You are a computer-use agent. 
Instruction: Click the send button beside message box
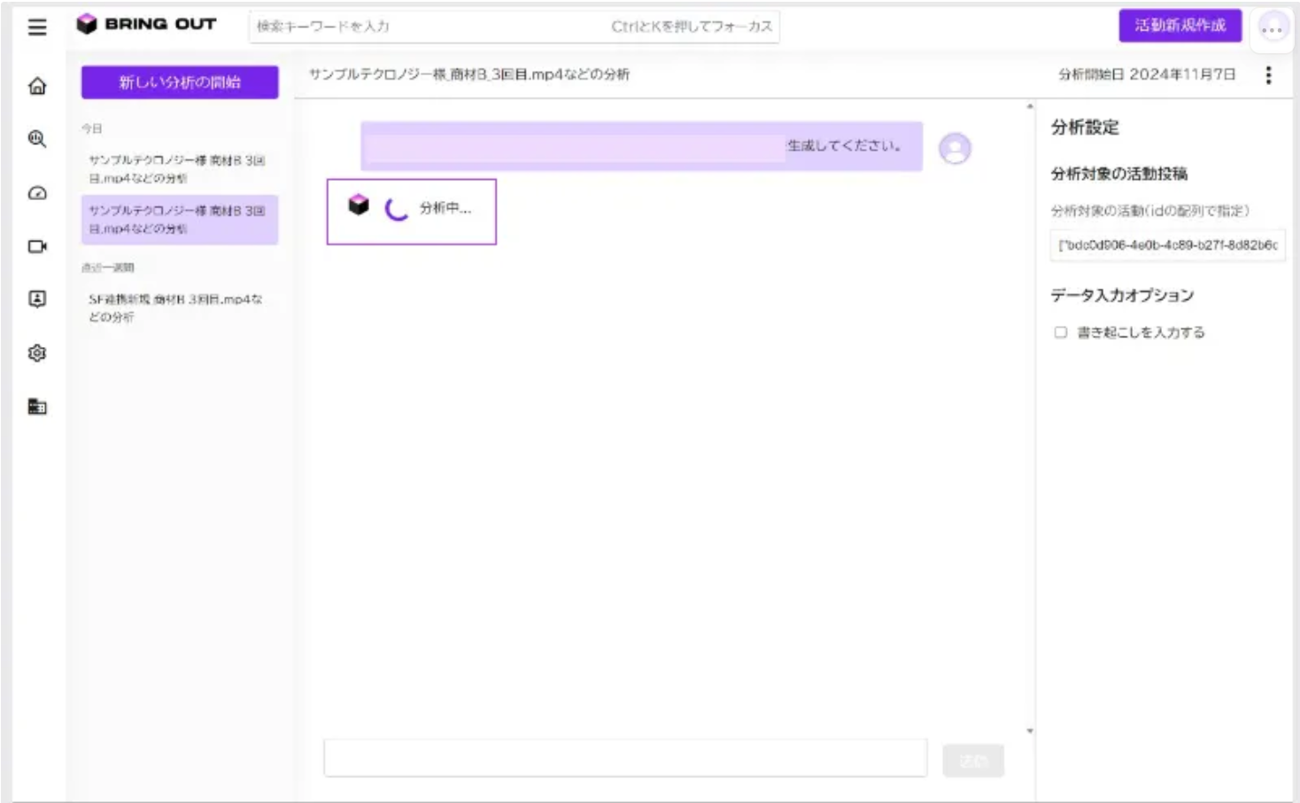click(x=973, y=761)
